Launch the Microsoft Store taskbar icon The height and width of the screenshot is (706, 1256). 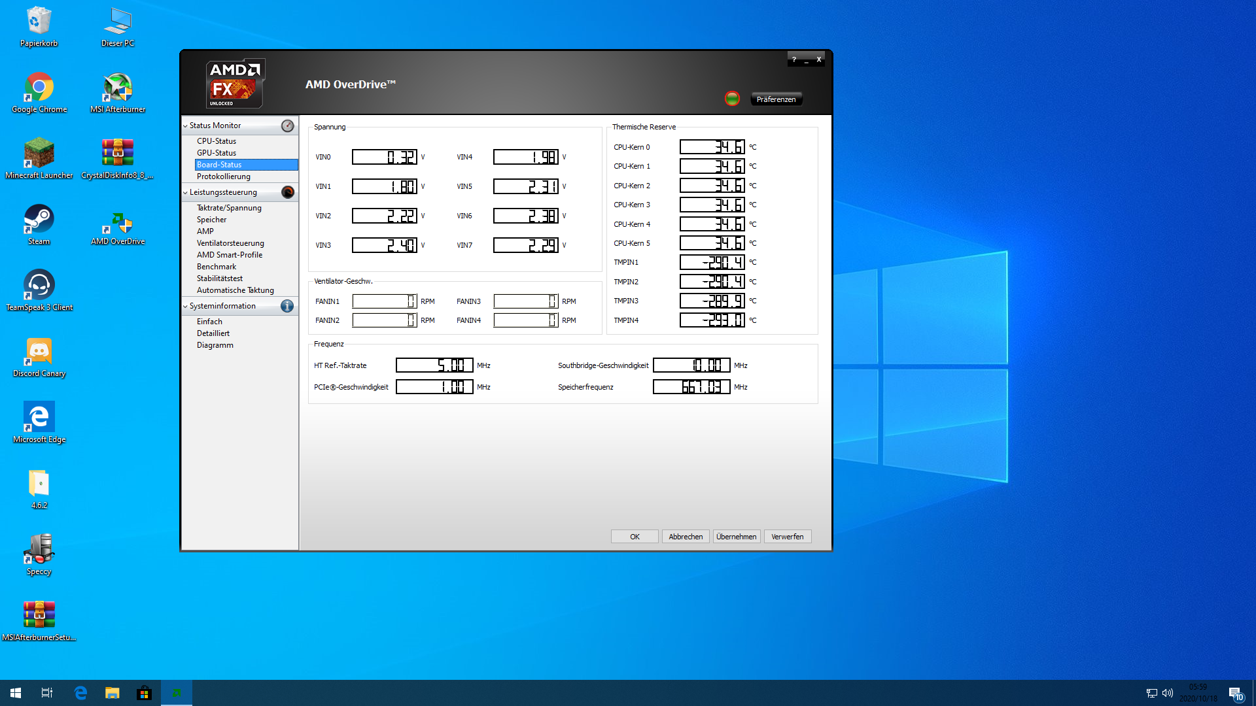point(144,693)
